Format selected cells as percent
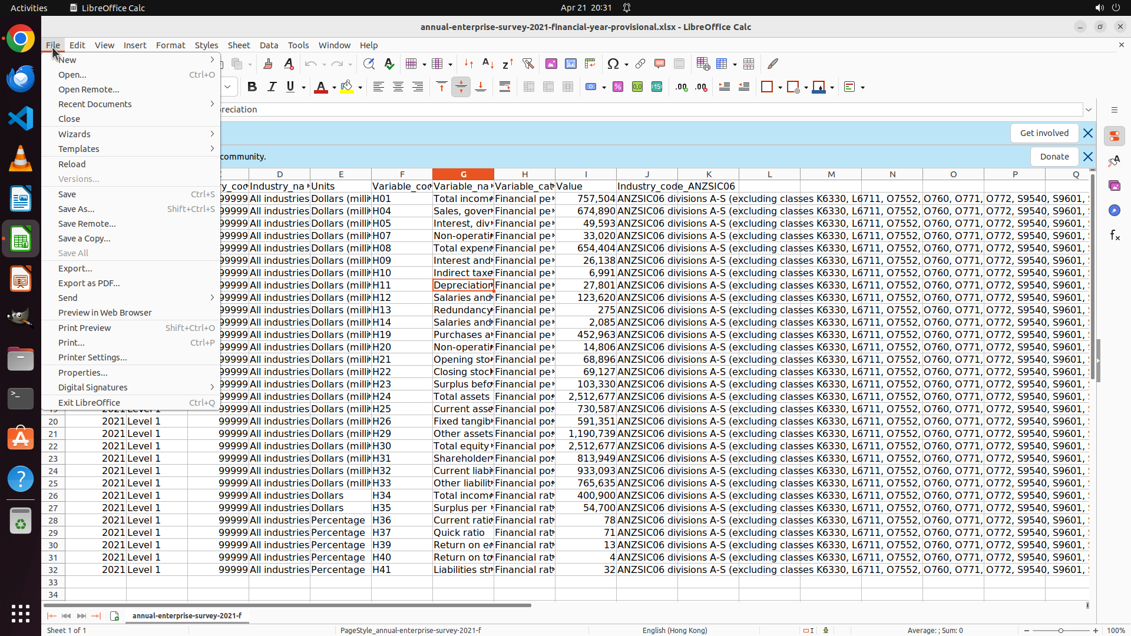The height and width of the screenshot is (636, 1131). (618, 87)
